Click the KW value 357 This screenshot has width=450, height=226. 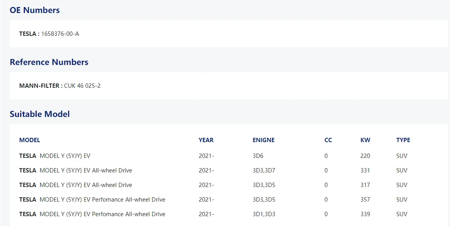[x=366, y=199]
